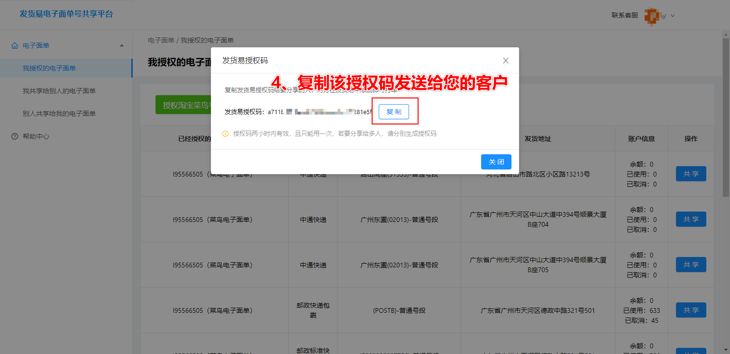Screen dimensions: 730x354
Task: Click 联系客服 in header
Action: (625, 15)
